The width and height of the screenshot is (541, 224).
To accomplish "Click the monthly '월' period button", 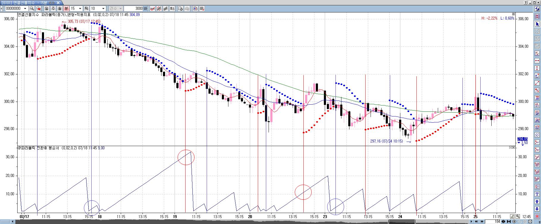I will click(59, 9).
